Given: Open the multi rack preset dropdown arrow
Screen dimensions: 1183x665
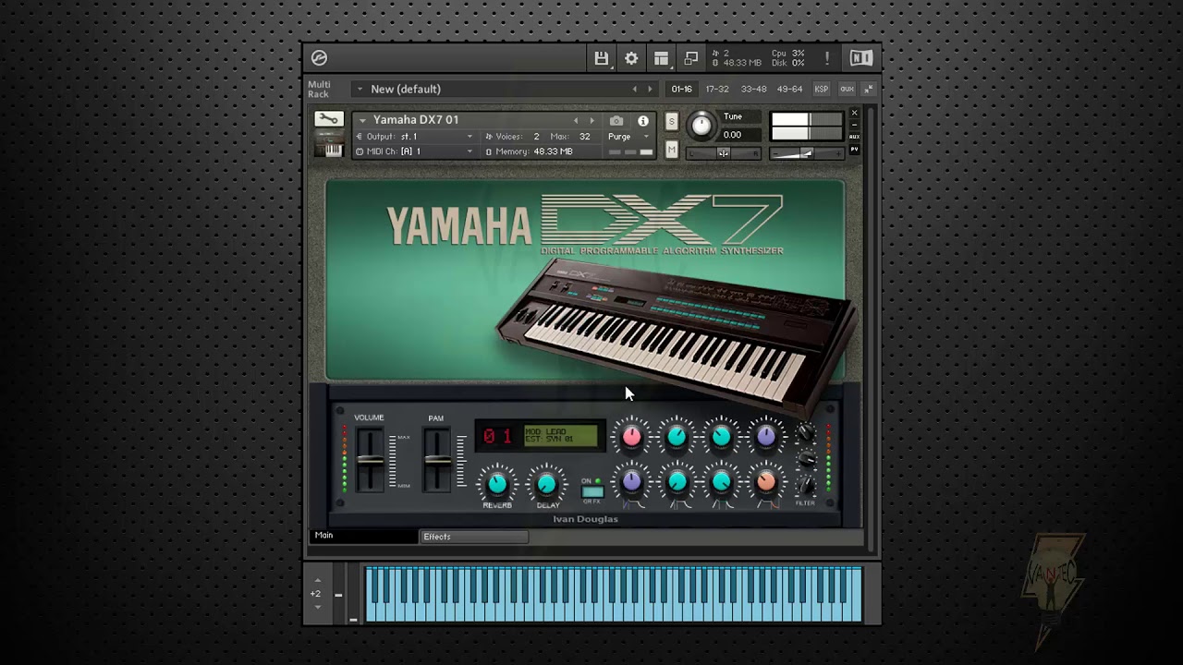Looking at the screenshot, I should (x=360, y=90).
